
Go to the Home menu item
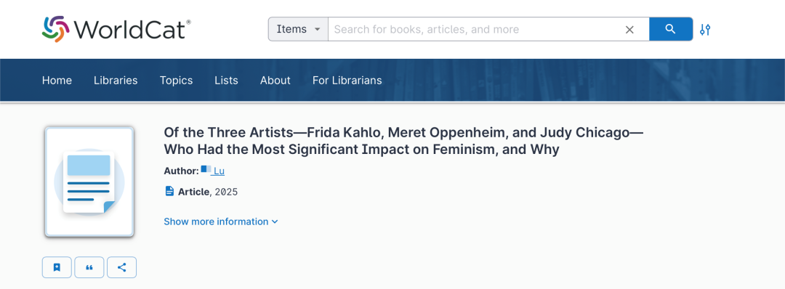coord(57,81)
